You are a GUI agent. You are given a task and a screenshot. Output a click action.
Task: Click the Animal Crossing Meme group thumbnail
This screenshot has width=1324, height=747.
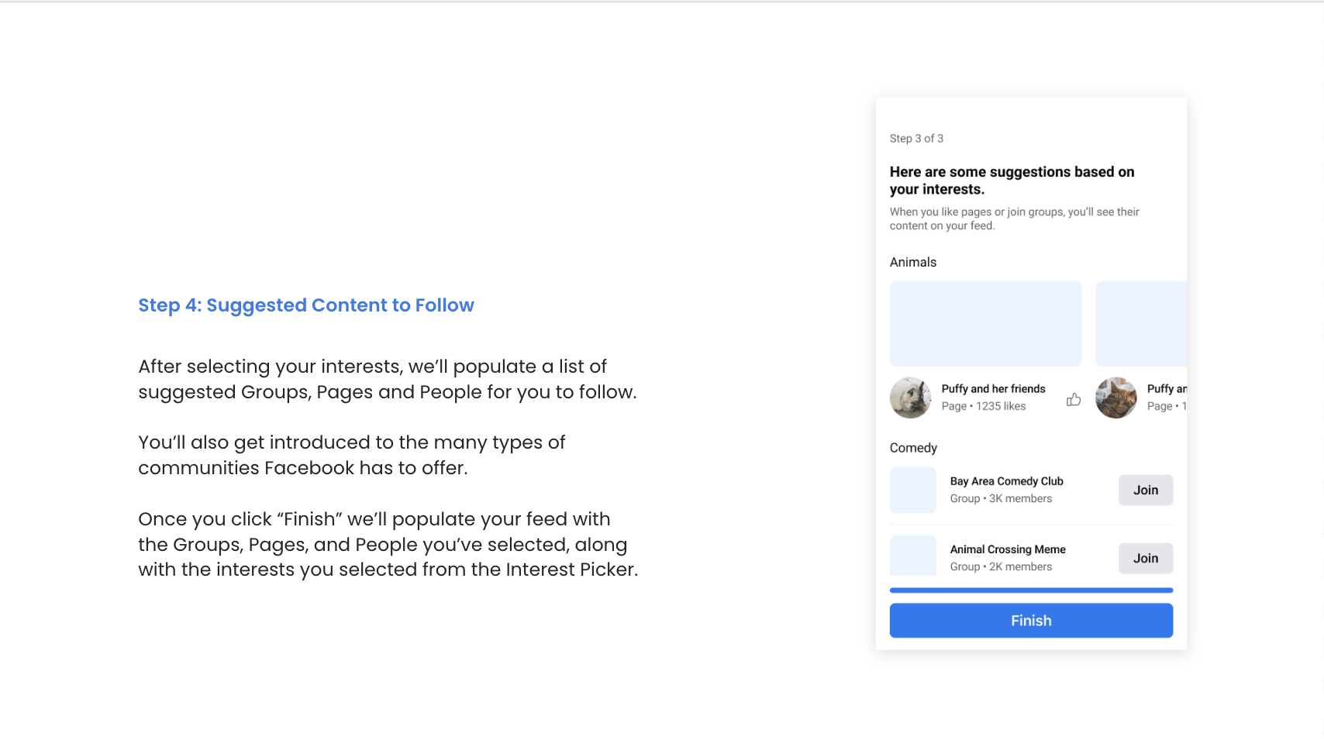pos(913,556)
